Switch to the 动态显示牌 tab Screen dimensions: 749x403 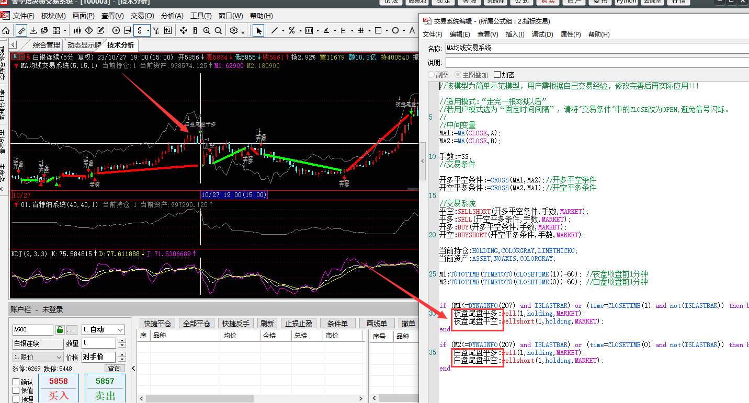tap(84, 45)
